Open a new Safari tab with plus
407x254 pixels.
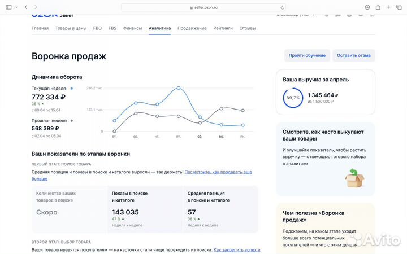click(388, 7)
